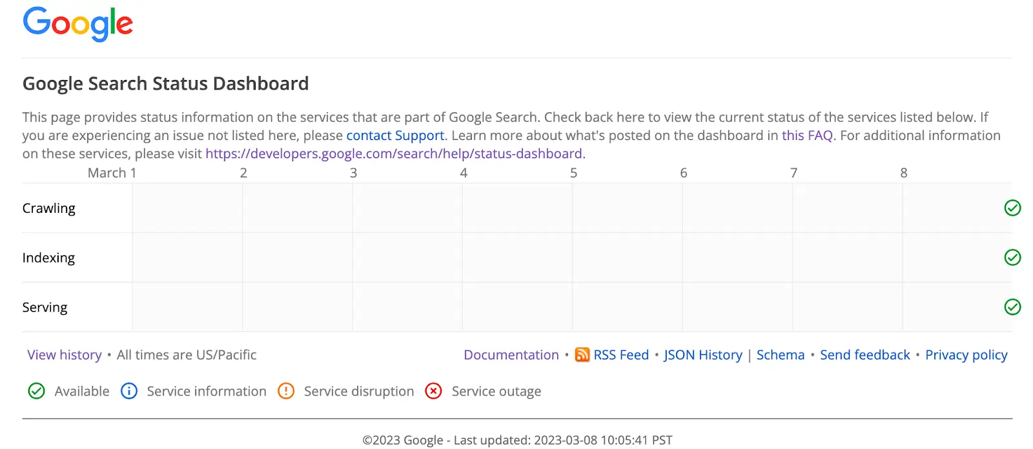Open the contact Support link
1033x449 pixels.
[395, 135]
